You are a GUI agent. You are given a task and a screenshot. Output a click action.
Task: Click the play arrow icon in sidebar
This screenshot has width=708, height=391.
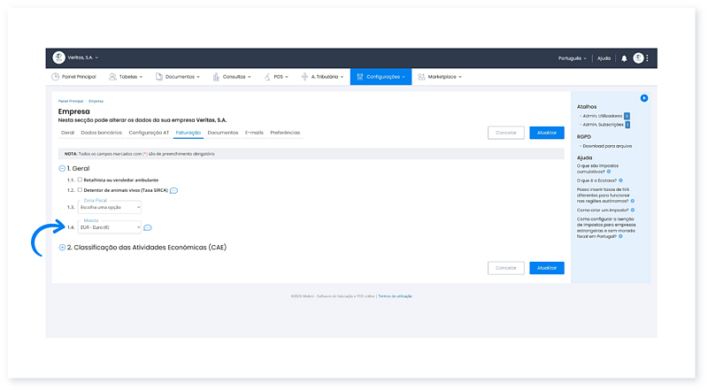644,97
